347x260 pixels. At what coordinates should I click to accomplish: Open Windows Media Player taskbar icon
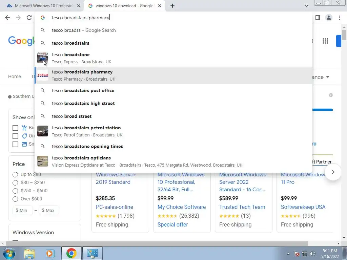pos(50,253)
